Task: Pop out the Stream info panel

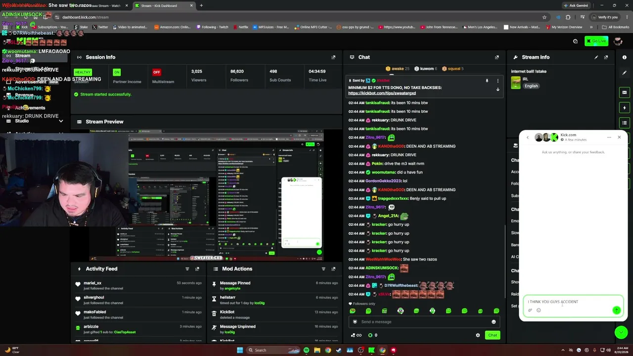Action: coord(606,57)
